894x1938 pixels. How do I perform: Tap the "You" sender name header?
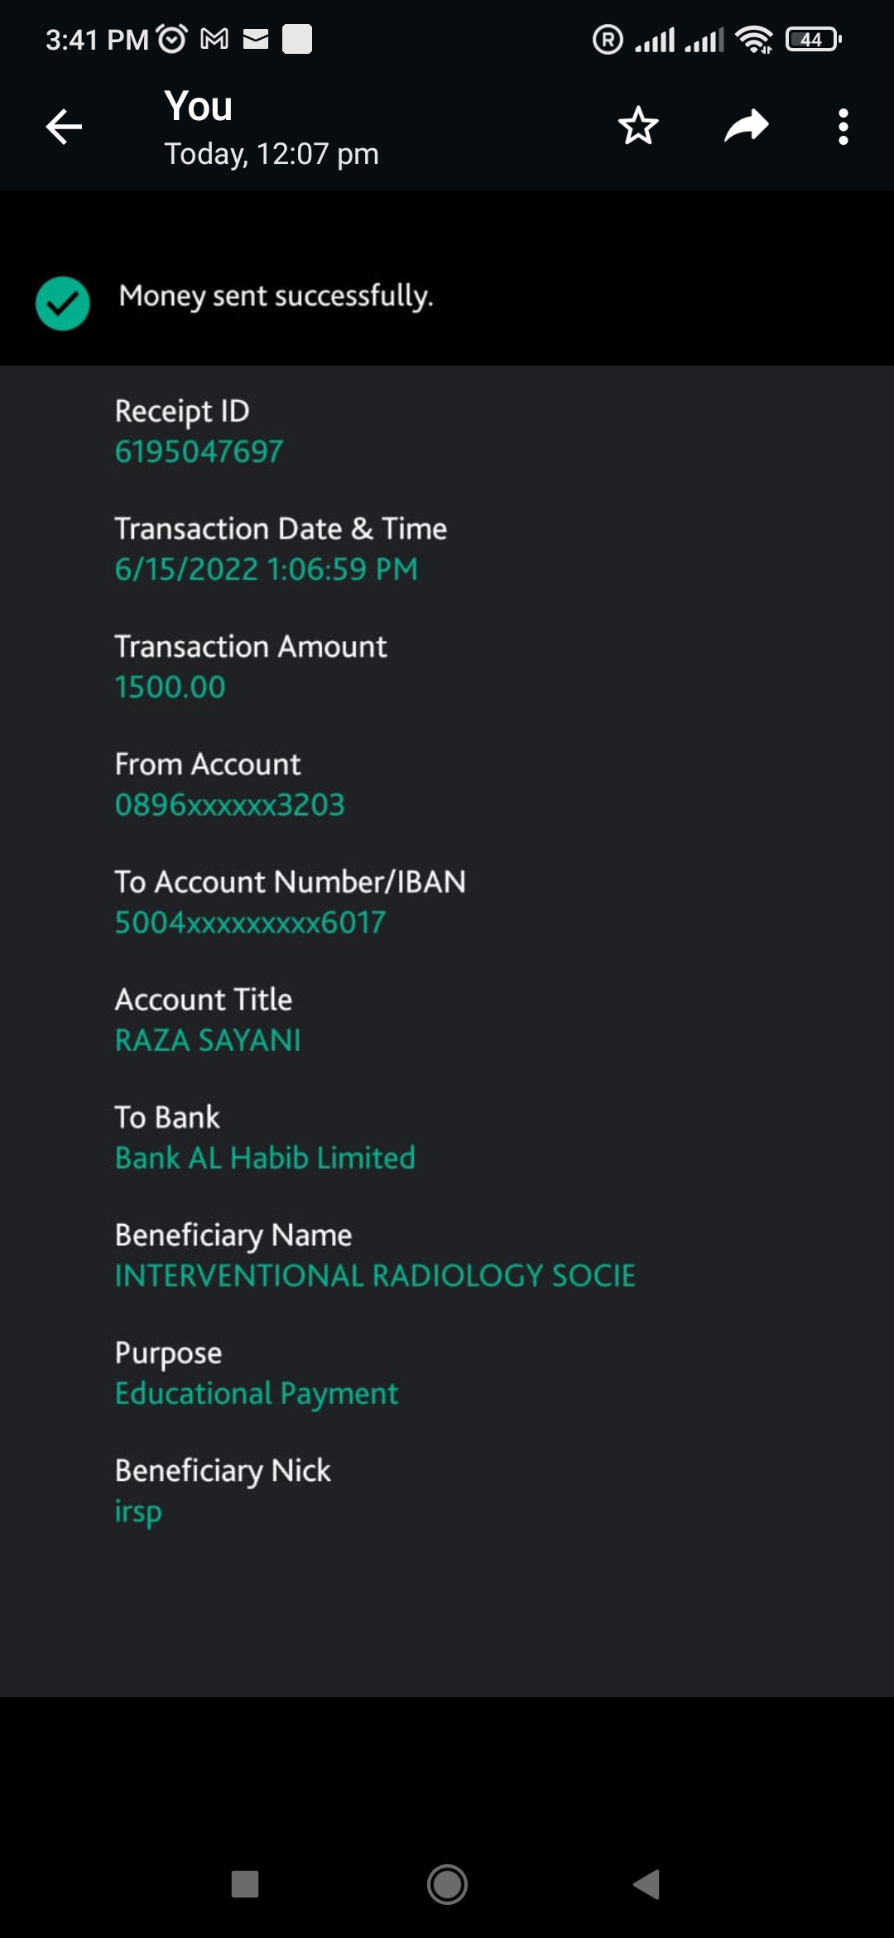tap(199, 107)
